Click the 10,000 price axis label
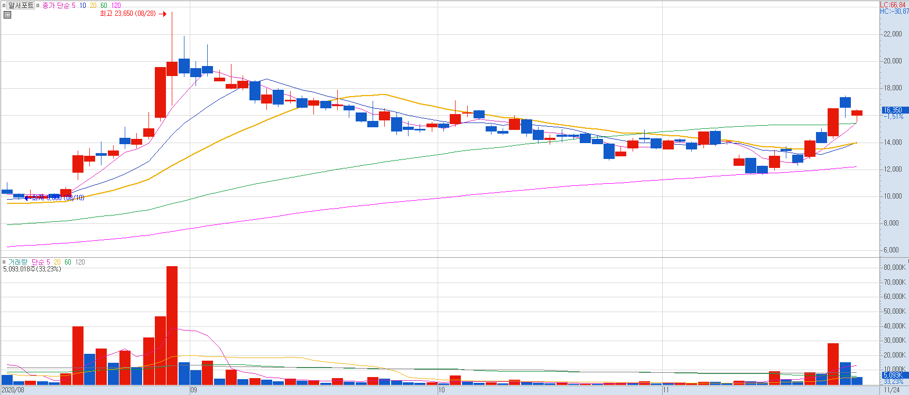Screen dimensions: 909x395 (893, 196)
